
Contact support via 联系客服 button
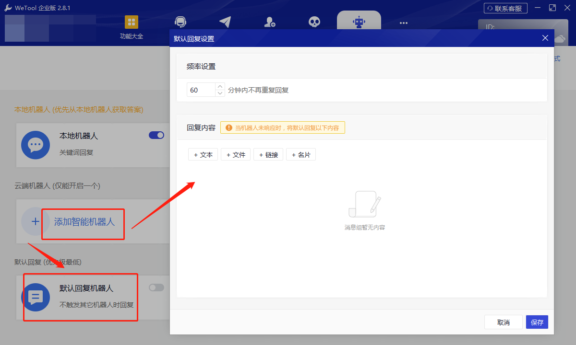point(505,8)
